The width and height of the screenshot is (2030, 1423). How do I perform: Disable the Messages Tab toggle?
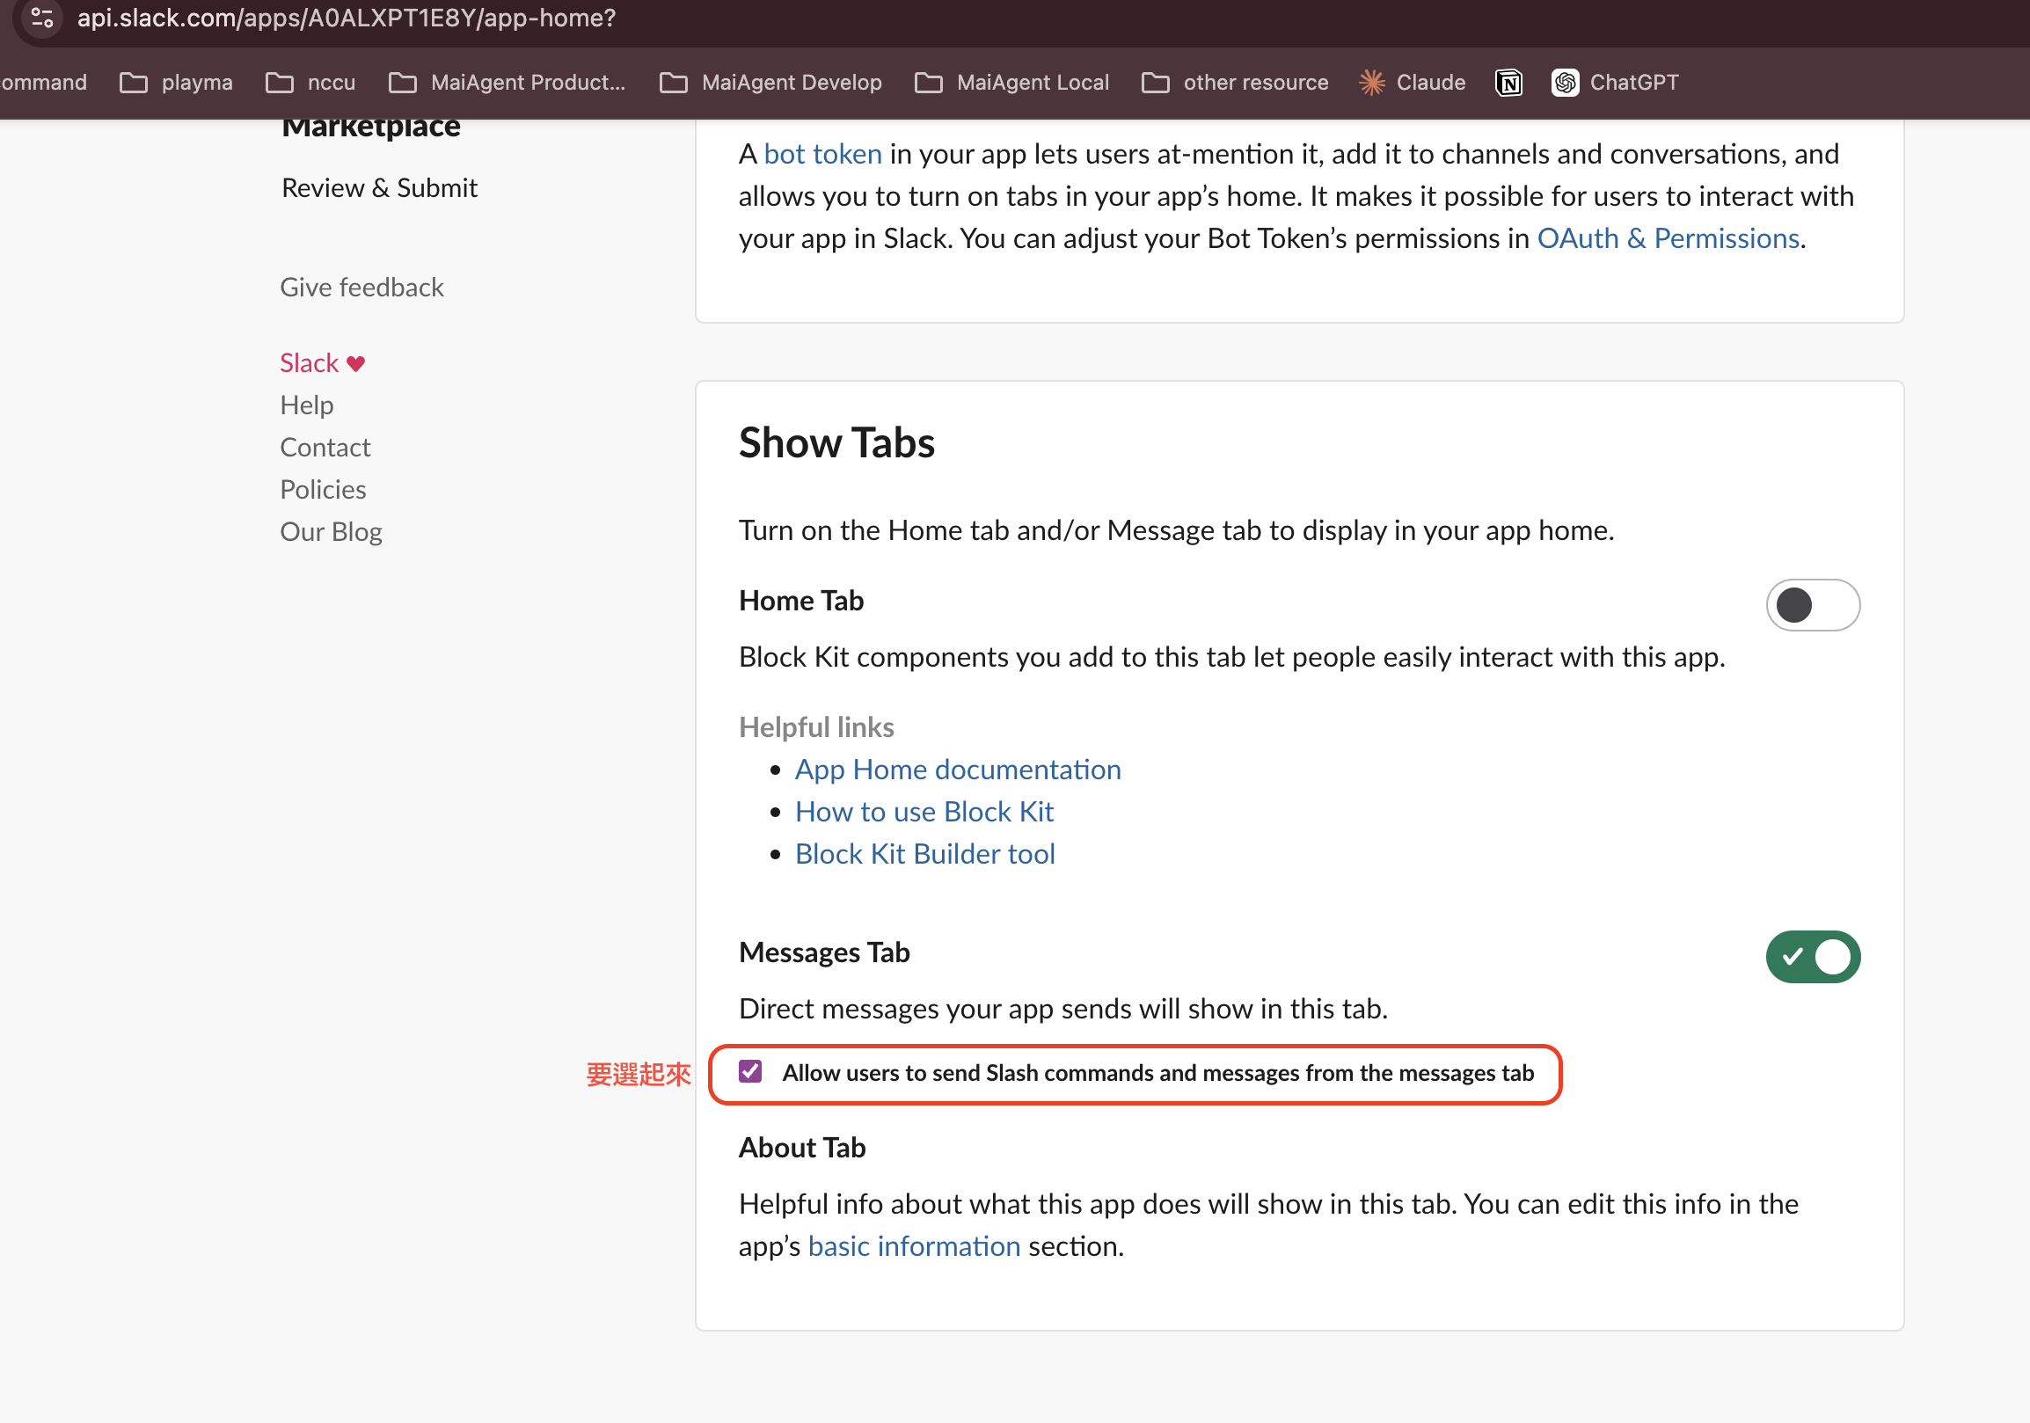click(1812, 956)
